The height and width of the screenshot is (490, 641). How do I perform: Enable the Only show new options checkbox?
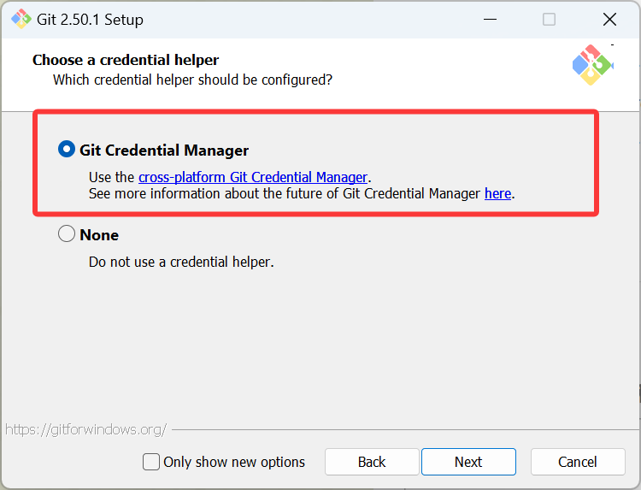click(x=151, y=462)
